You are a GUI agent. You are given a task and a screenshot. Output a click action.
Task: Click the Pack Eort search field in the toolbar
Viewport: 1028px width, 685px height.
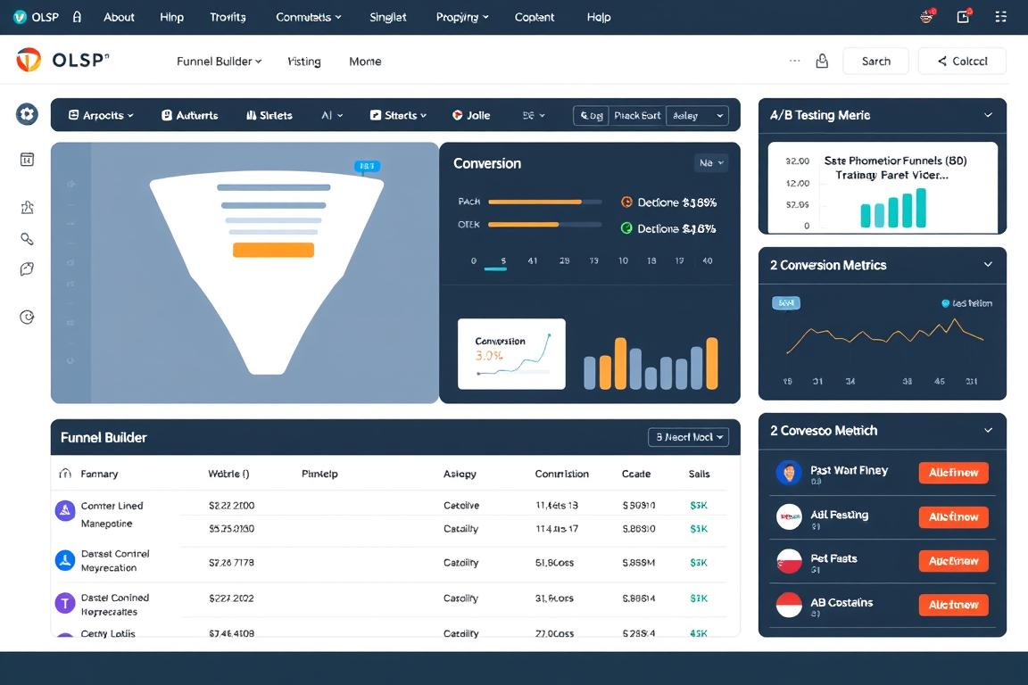[x=635, y=114]
